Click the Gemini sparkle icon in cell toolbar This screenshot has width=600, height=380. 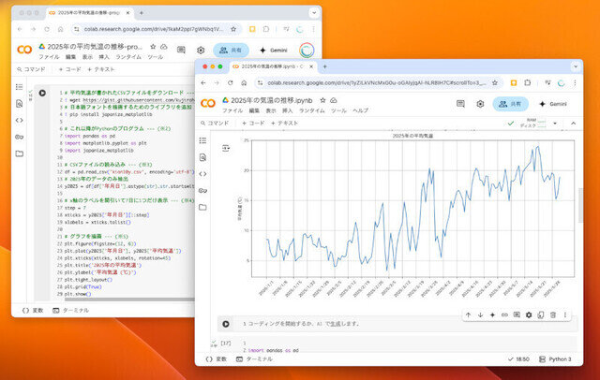pos(492,315)
